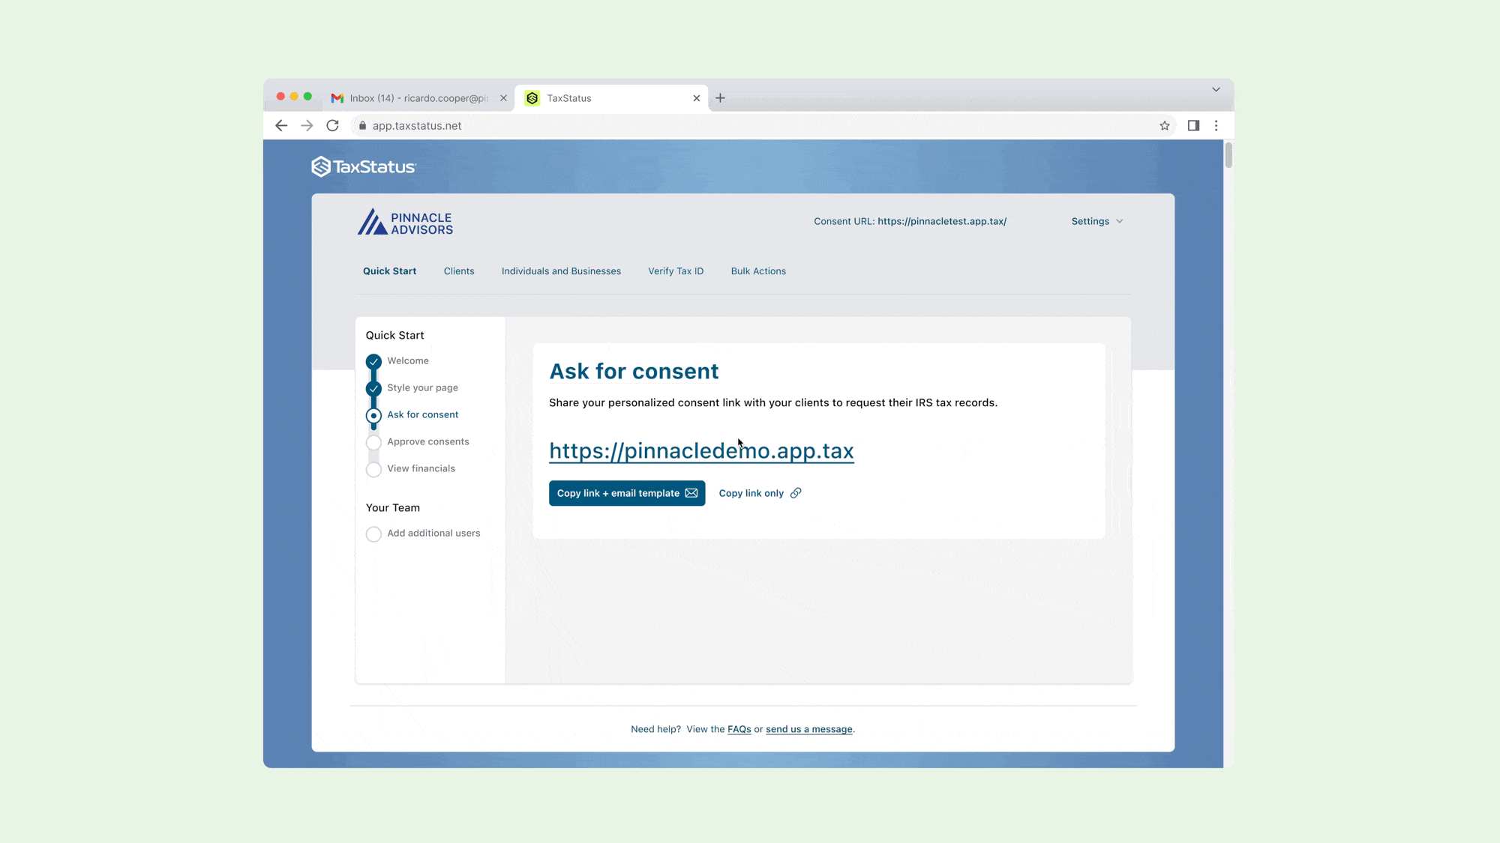The image size is (1500, 843).
Task: Open the Chrome three-dot menu
Action: [x=1216, y=126]
